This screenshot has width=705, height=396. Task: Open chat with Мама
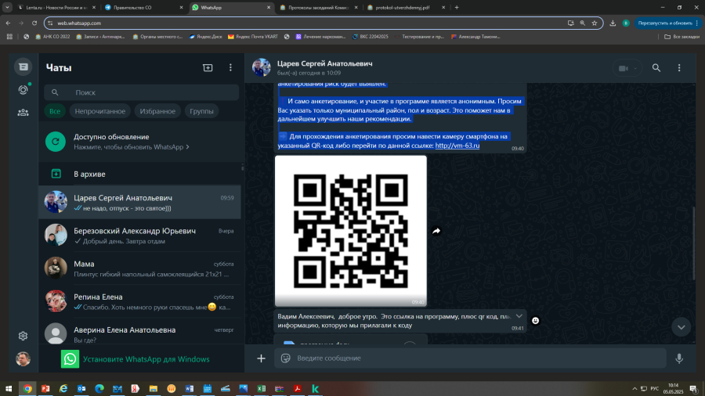140,268
